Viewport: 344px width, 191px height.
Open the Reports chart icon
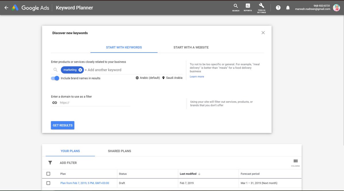pos(248,7)
